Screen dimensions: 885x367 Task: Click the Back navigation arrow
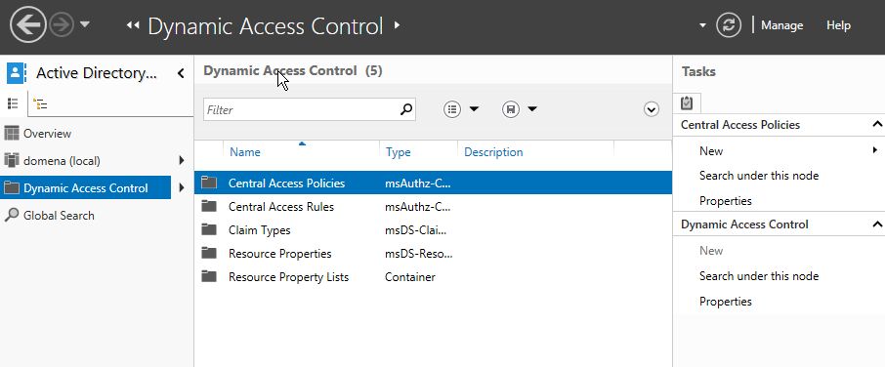pos(27,24)
